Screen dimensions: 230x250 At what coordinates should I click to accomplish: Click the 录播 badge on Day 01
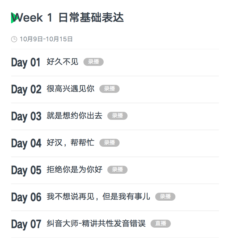pyautogui.click(x=94, y=62)
